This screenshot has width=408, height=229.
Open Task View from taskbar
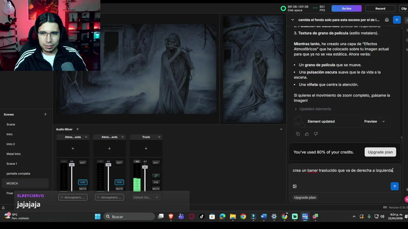(161, 217)
